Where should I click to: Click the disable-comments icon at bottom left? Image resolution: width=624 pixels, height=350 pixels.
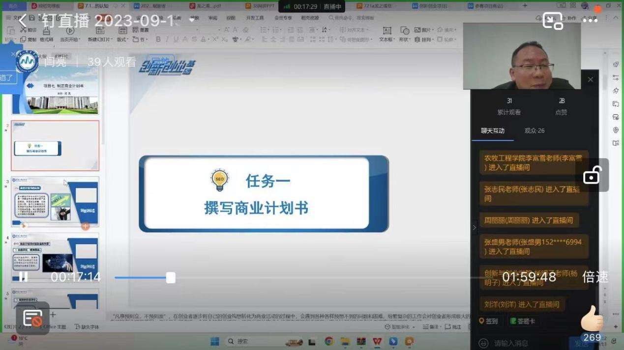[x=32, y=318]
